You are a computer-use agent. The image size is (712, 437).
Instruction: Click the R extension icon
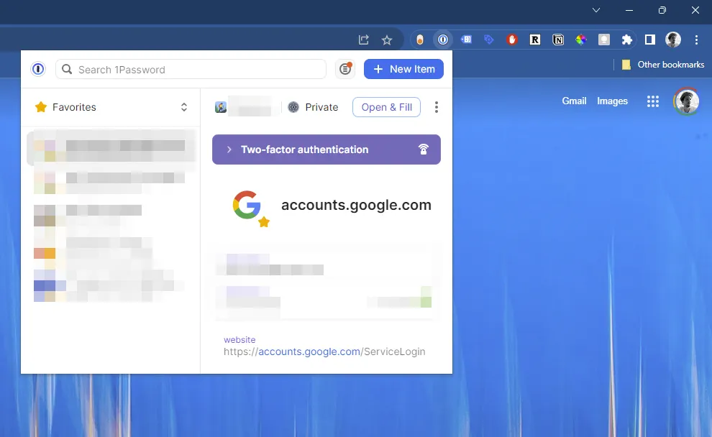(535, 40)
